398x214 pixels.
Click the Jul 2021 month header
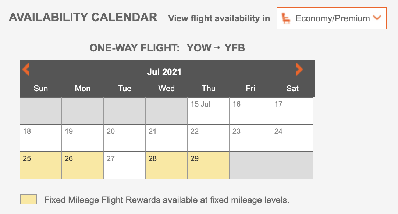coord(164,72)
